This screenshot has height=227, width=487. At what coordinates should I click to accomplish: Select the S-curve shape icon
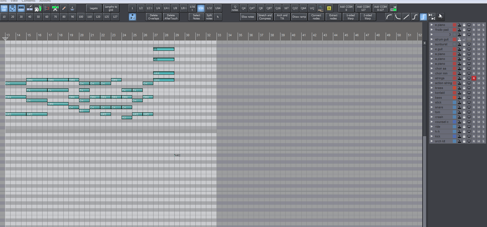415,17
